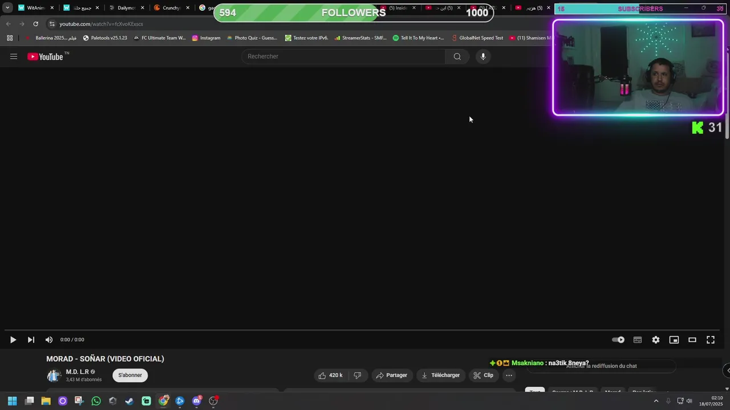Open the Instagram bookmark
This screenshot has height=410, width=730.
click(x=206, y=38)
